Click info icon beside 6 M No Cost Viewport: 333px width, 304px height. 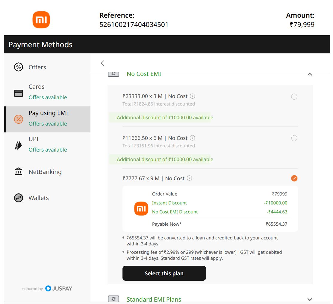193,138
